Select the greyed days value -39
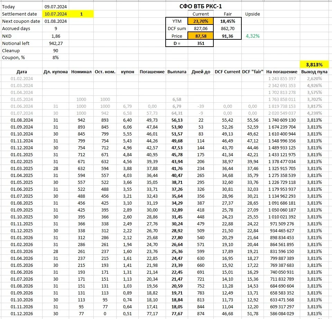This screenshot has height=319, width=332. coord(201,106)
